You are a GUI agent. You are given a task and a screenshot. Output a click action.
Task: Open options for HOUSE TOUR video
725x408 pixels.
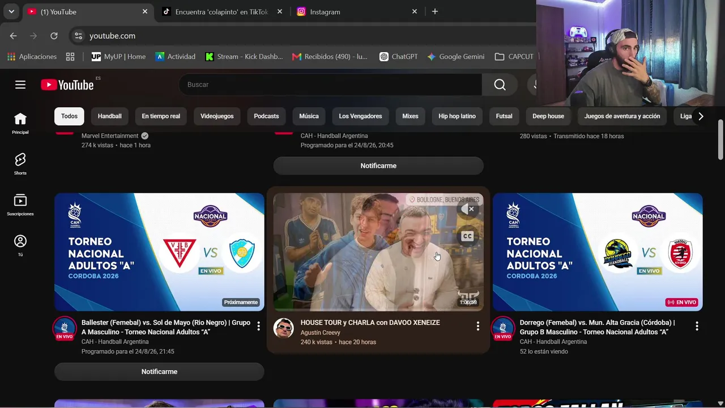tap(477, 326)
